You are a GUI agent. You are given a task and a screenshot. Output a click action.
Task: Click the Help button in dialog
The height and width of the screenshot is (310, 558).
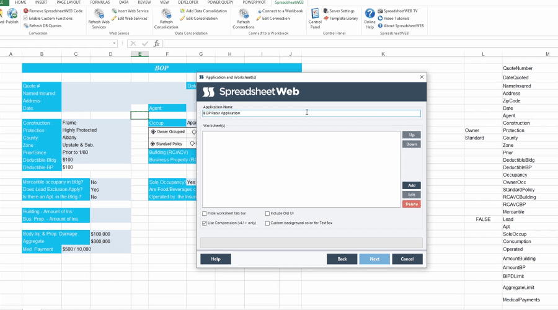pyautogui.click(x=216, y=259)
